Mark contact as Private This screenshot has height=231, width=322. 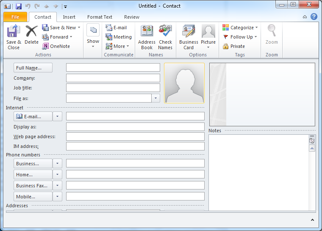(234, 46)
